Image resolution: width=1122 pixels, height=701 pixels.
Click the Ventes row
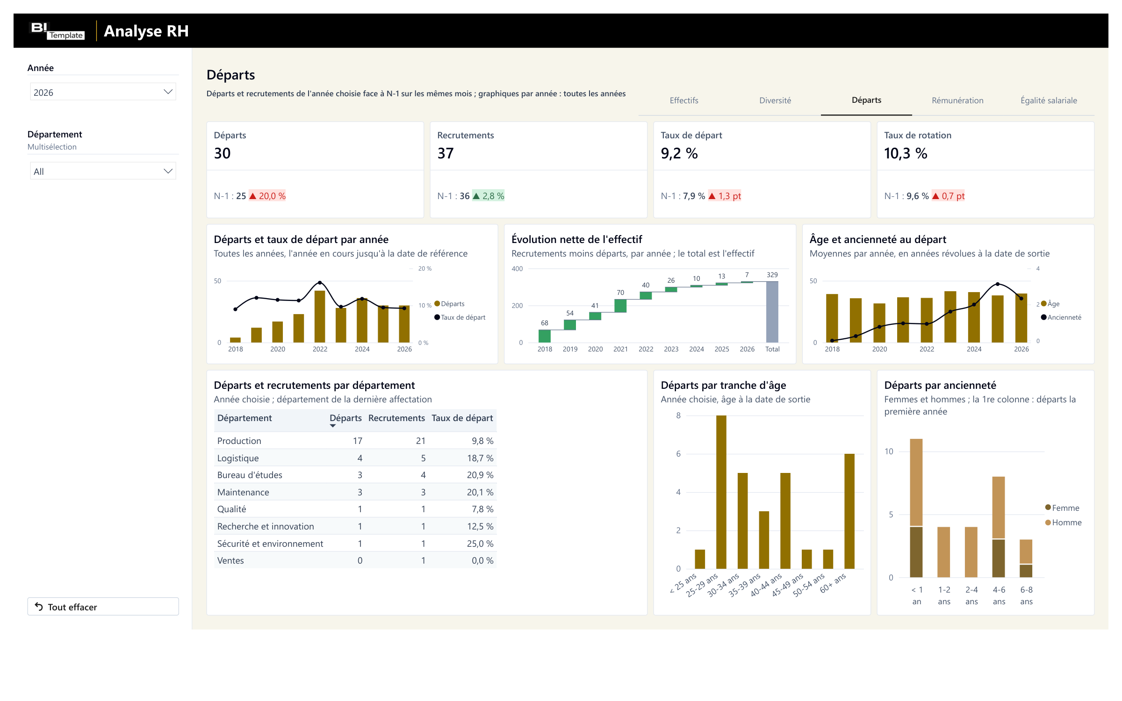click(x=355, y=560)
